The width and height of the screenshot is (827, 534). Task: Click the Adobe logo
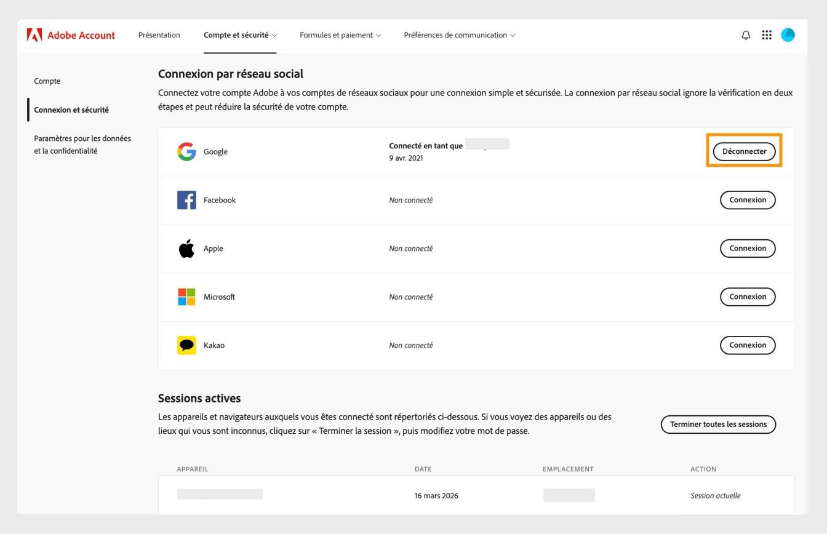[x=34, y=35]
